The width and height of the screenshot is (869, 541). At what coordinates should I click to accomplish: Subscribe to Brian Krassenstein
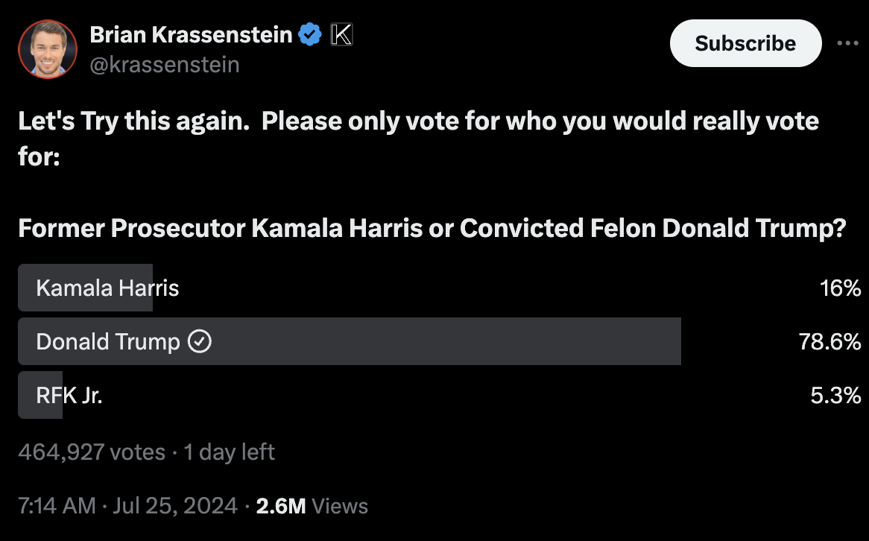[745, 43]
